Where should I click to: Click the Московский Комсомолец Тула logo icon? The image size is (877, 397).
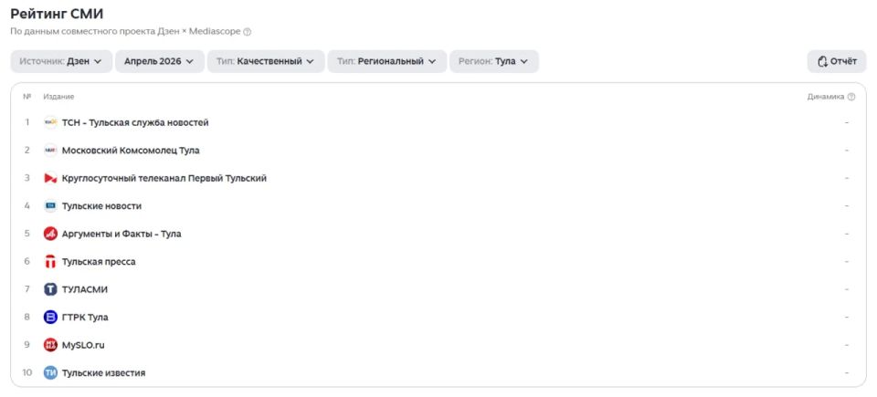[x=50, y=151]
